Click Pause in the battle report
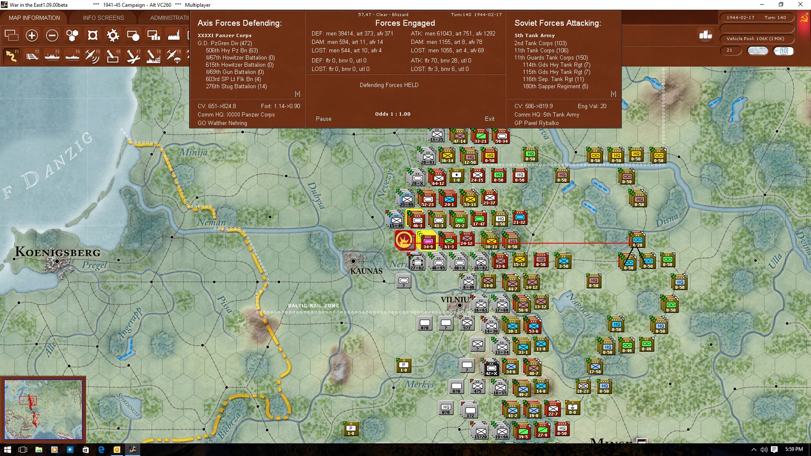The width and height of the screenshot is (811, 456). point(324,119)
